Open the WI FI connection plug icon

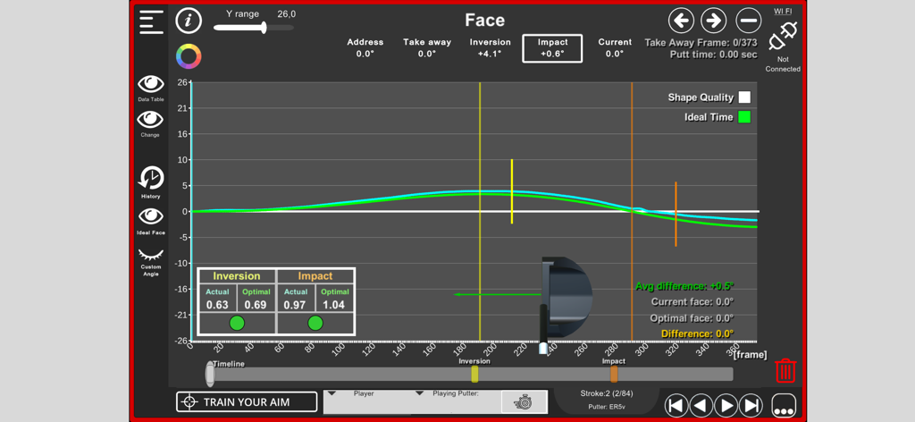[783, 36]
